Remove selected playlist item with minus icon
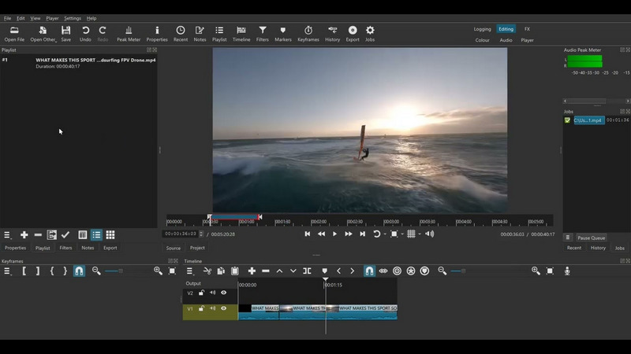The image size is (631, 354). click(x=38, y=234)
